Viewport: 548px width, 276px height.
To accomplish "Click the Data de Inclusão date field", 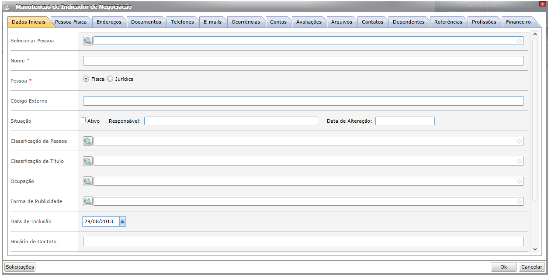I will click(101, 221).
